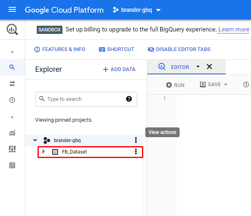This screenshot has width=251, height=216.
Task: Open the table layout icon at sidebar bottom
Action: pyautogui.click(x=12, y=165)
